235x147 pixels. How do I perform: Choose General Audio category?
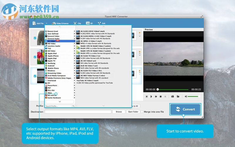[60, 39]
